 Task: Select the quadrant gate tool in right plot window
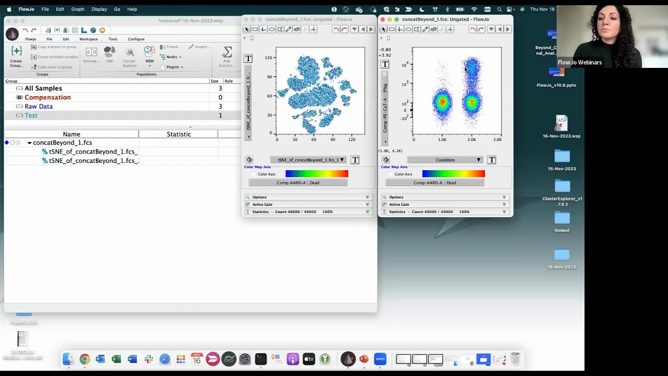tap(400, 29)
